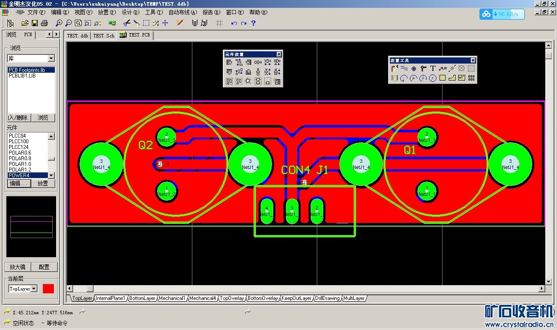Screen dimensions: 557x330
Task: Align components right in 元件放置 panel
Action: coord(248,62)
